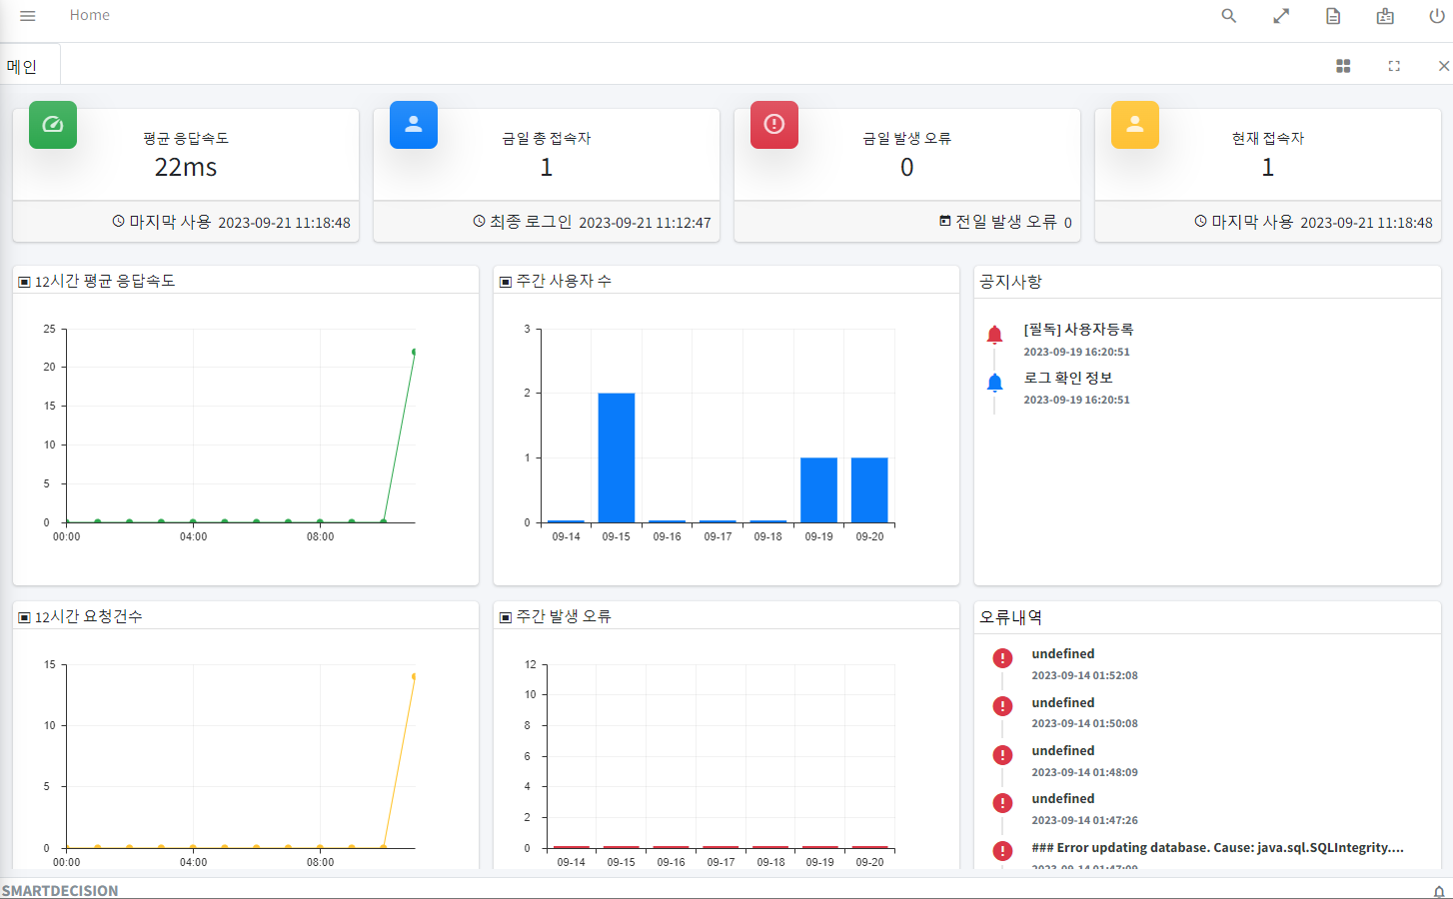1453x899 pixels.
Task: Select the 메인 tab
Action: [22, 67]
